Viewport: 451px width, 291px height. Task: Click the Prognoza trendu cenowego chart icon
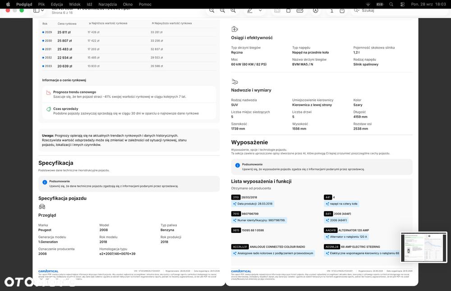(x=49, y=92)
